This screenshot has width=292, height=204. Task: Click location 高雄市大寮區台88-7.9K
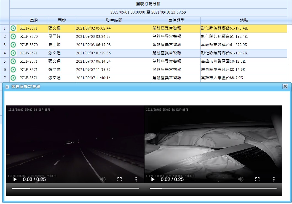pos(222,78)
